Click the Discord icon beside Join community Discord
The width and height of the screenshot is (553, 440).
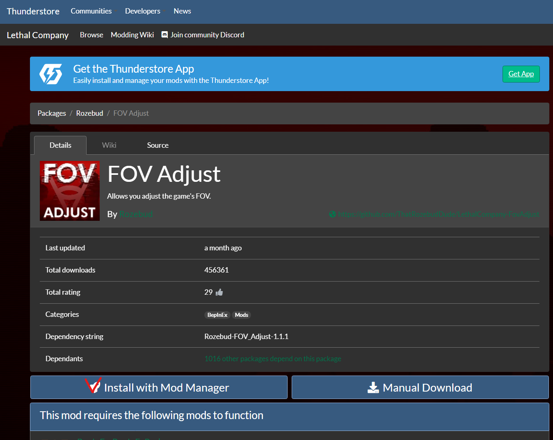[x=165, y=35]
